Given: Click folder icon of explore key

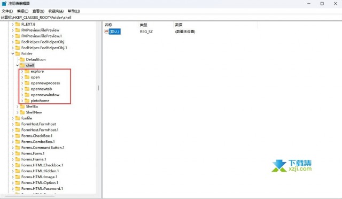Looking at the screenshot, I should pyautogui.click(x=27, y=71).
